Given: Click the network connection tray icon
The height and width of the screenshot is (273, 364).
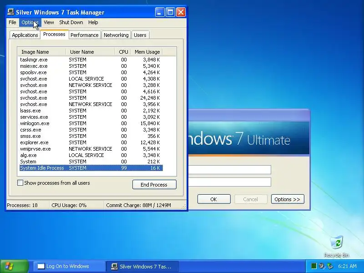Looking at the screenshot, I should 329,266.
